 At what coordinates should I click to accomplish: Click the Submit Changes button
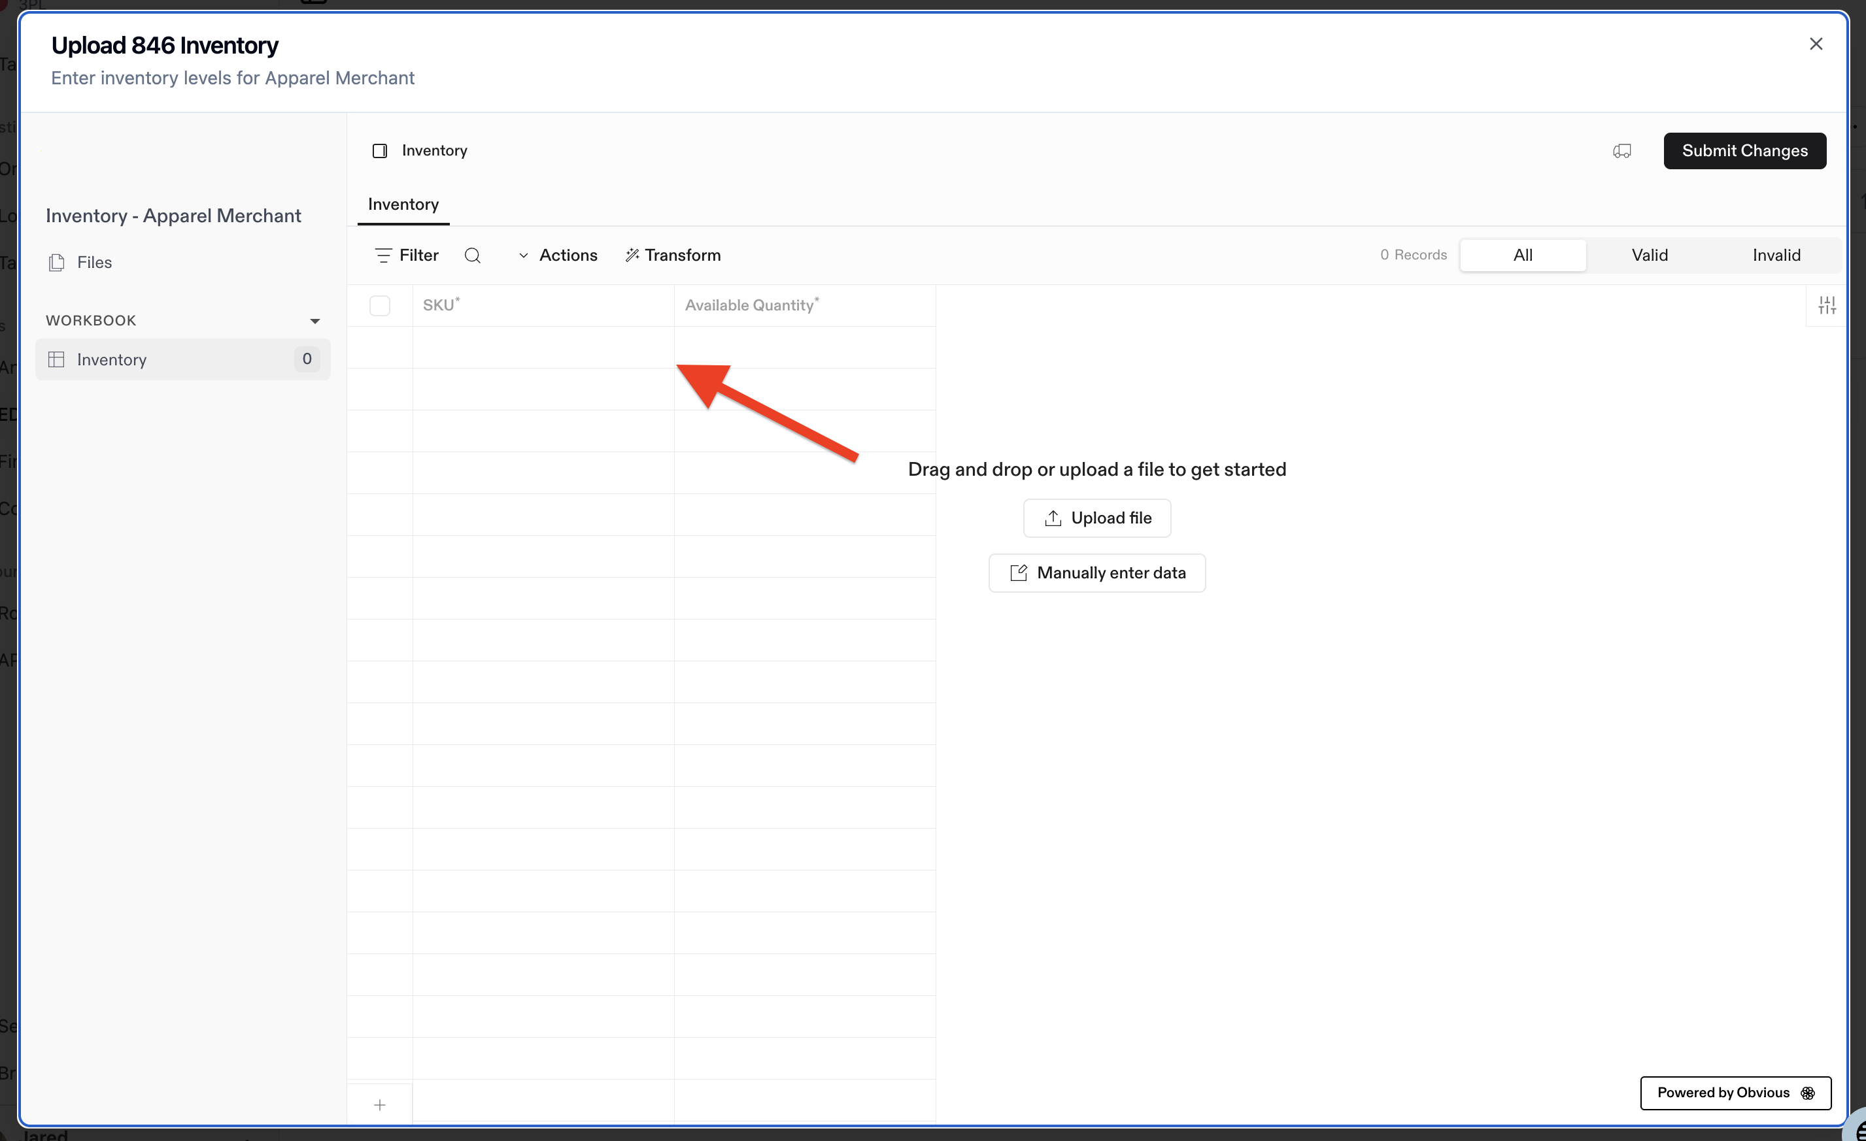1744,151
